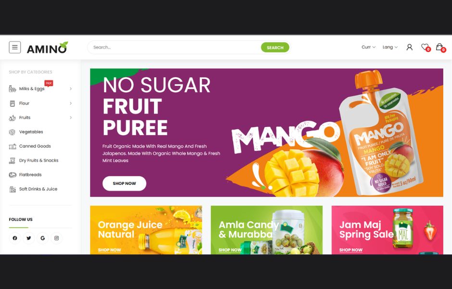
Task: Click SHOP NOW on mango banner
Action: point(124,184)
